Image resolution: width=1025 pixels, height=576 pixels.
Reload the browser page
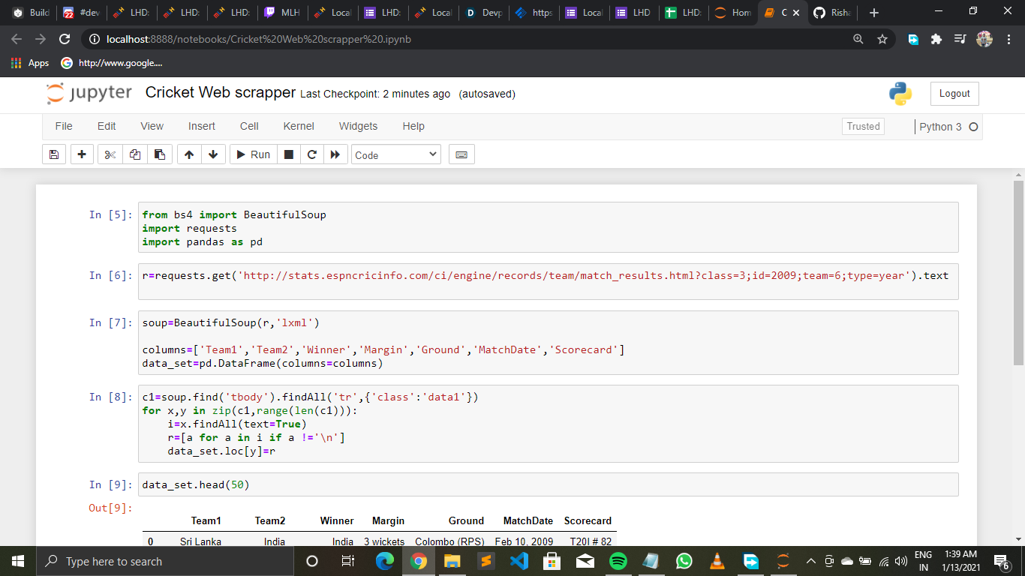tap(65, 39)
